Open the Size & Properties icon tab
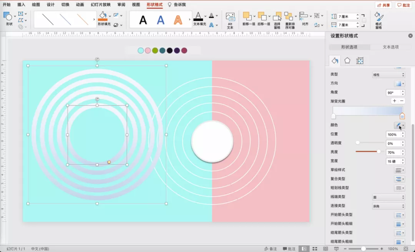The width and height of the screenshot is (415, 252). click(360, 61)
